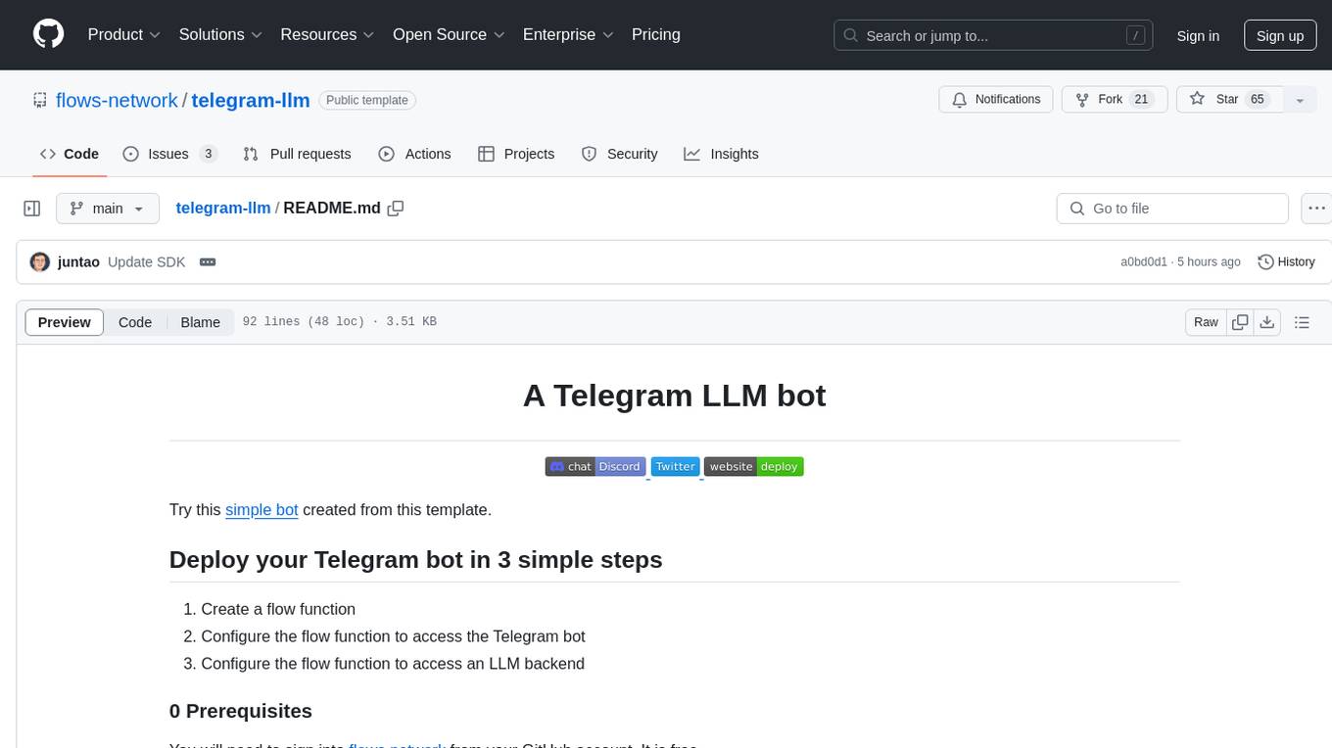The image size is (1332, 748).
Task: Open the README outline list
Action: (x=1302, y=322)
